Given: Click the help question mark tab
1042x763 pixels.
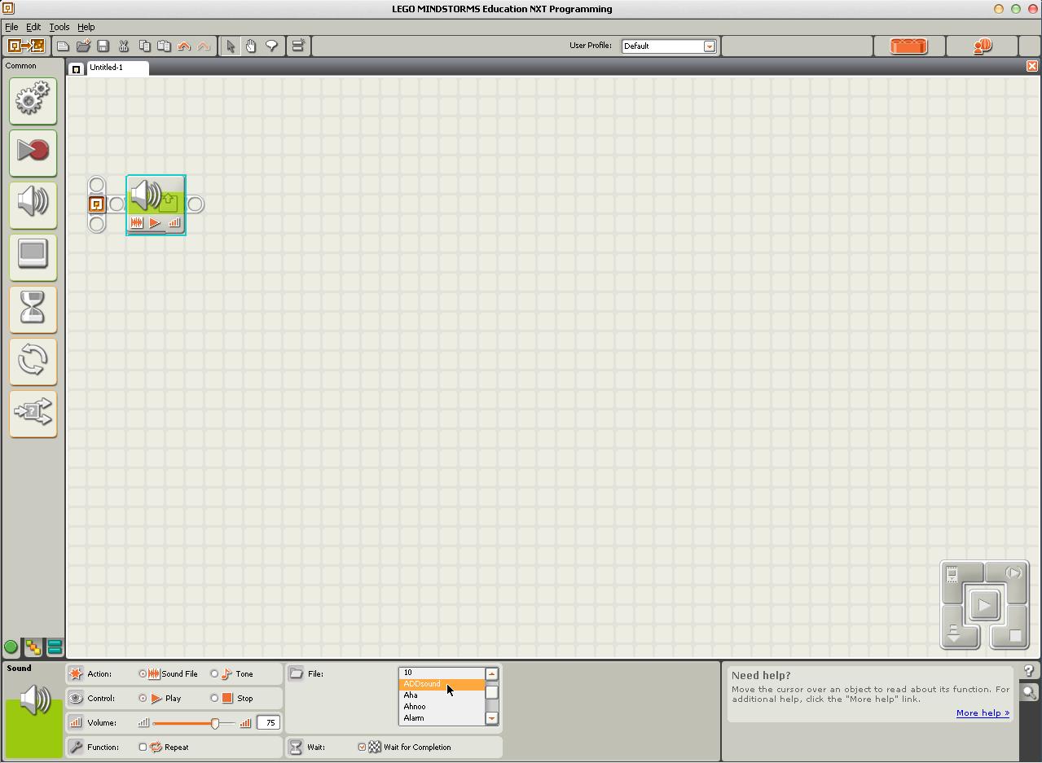Looking at the screenshot, I should click(x=1029, y=671).
